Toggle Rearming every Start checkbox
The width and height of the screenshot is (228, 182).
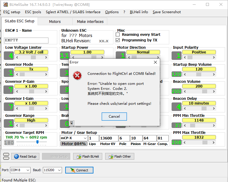118,35
